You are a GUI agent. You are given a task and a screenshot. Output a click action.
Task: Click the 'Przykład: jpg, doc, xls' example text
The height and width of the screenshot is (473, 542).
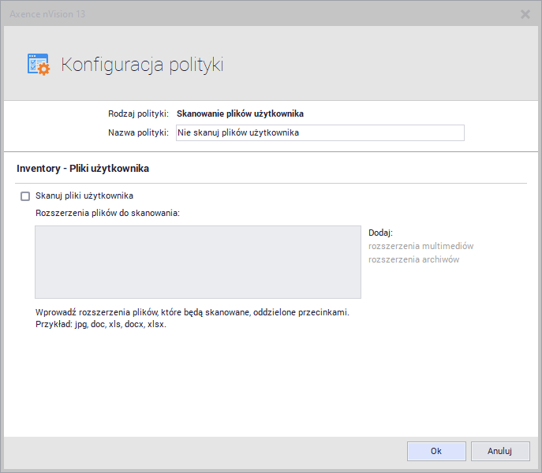[101, 324]
